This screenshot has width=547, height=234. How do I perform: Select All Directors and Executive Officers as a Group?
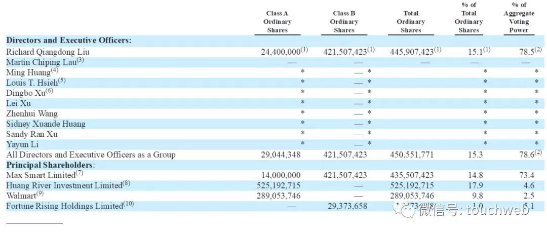pos(91,154)
